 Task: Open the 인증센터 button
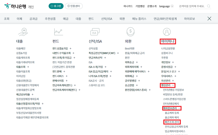click(74, 6)
